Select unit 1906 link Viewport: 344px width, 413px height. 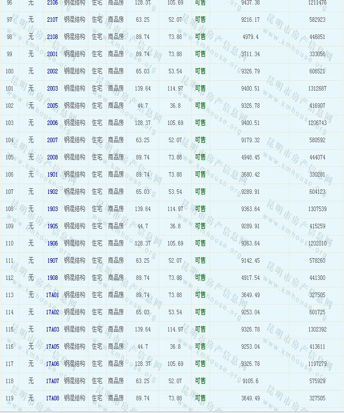pyautogui.click(x=52, y=243)
